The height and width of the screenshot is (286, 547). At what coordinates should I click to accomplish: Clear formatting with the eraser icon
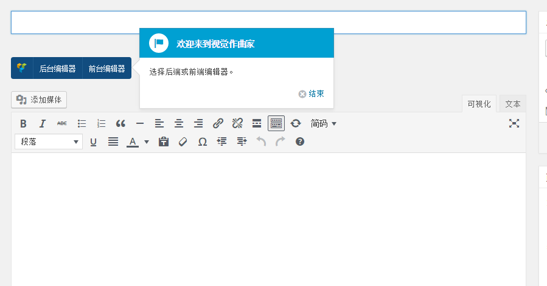(183, 141)
